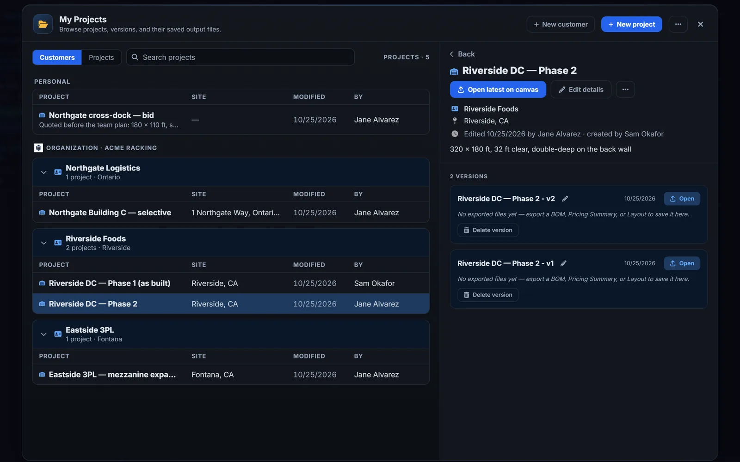Switch to the Customers tab
Screen dimensions: 740x462
[x=57, y=57]
